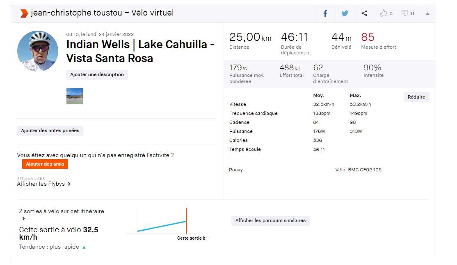457x265 pixels.
Task: Give kudos with thumbs-up icon
Action: pyautogui.click(x=386, y=13)
